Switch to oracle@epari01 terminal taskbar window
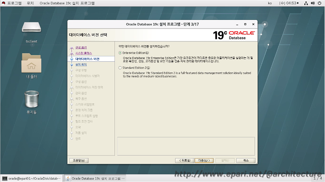The image size is (325, 182). (32, 178)
